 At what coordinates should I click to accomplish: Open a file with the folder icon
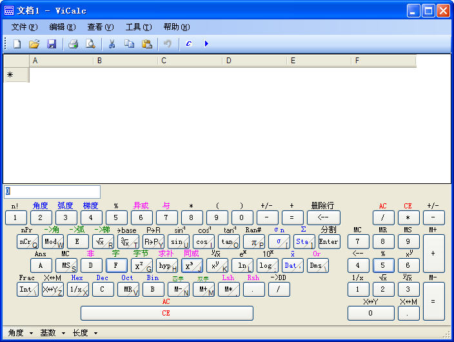pos(34,44)
